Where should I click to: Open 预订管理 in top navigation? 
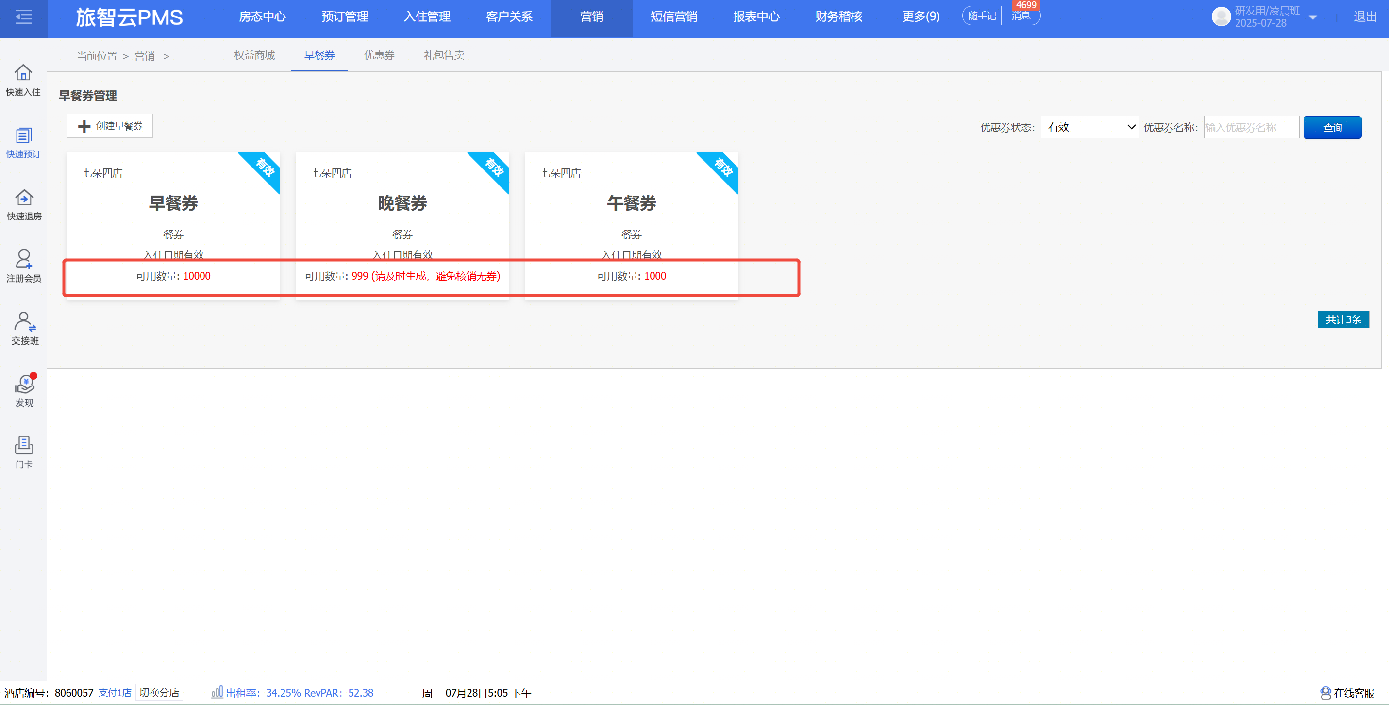[x=345, y=17]
